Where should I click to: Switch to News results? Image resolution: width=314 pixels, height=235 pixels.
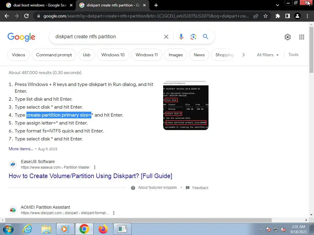click(x=199, y=55)
